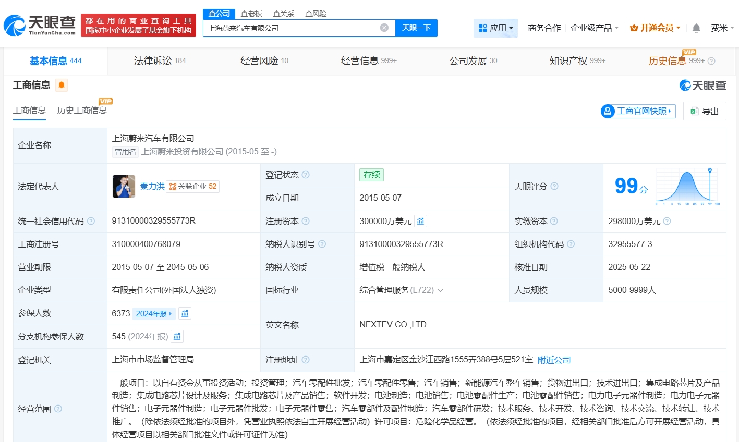Open chart icon next to 300000万美元
This screenshot has height=442, width=739.
pos(421,221)
